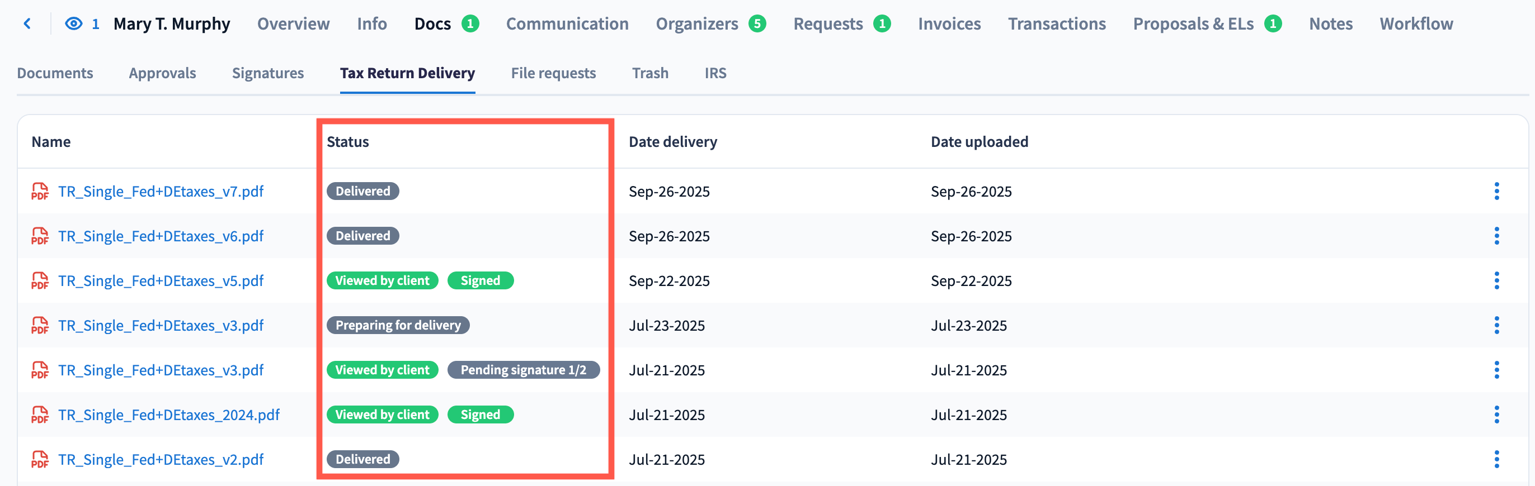Switch to the Signatures sub-tab
The height and width of the screenshot is (486, 1535).
[267, 73]
